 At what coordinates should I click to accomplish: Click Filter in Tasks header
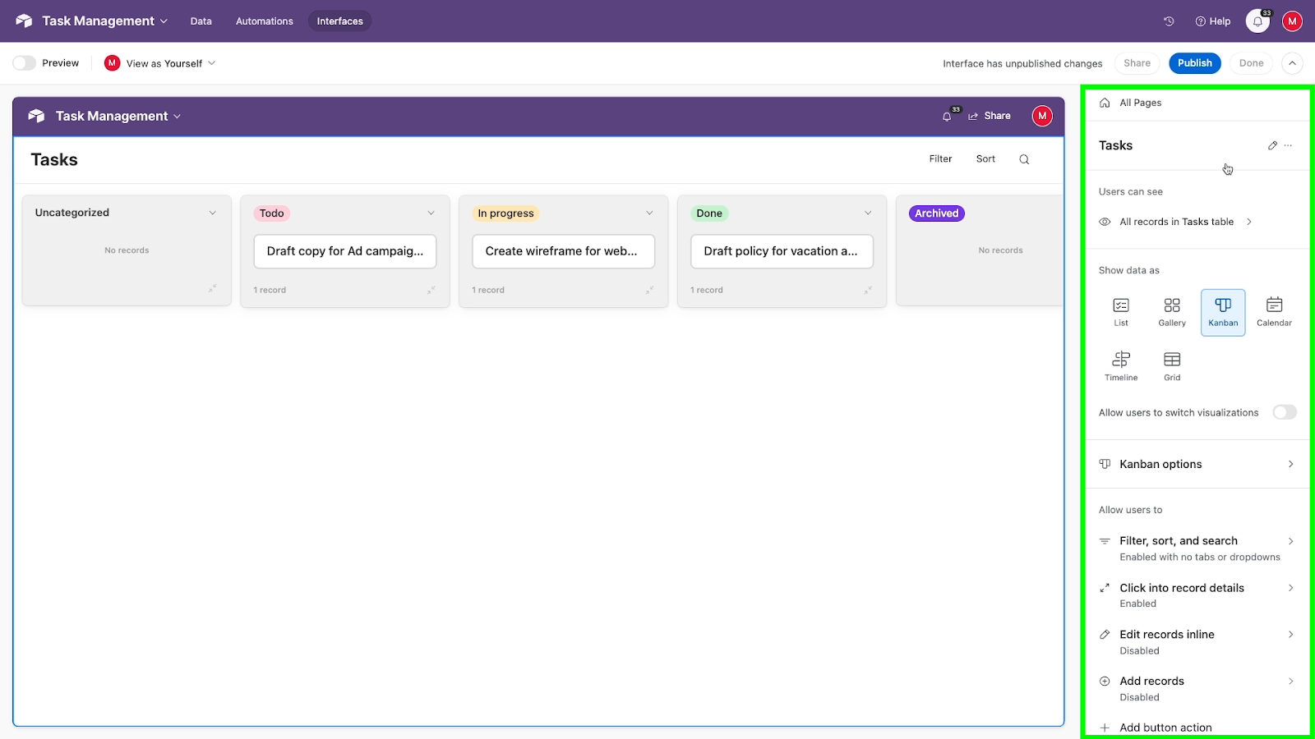click(x=941, y=159)
